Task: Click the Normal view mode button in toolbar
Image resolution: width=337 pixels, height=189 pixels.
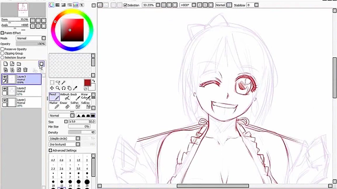Action: click(220, 5)
